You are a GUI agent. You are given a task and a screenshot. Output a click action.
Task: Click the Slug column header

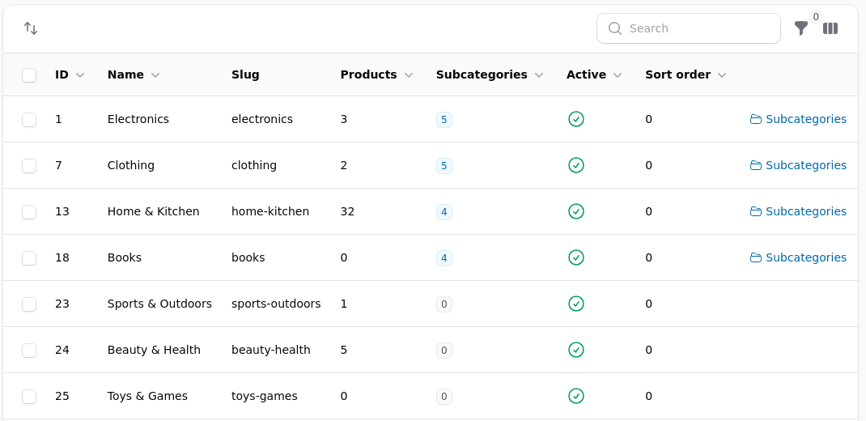click(245, 74)
